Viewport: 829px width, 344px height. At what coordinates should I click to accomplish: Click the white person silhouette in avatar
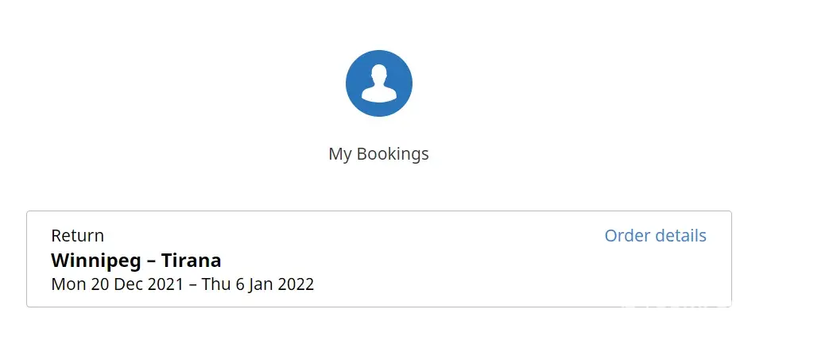pyautogui.click(x=378, y=83)
